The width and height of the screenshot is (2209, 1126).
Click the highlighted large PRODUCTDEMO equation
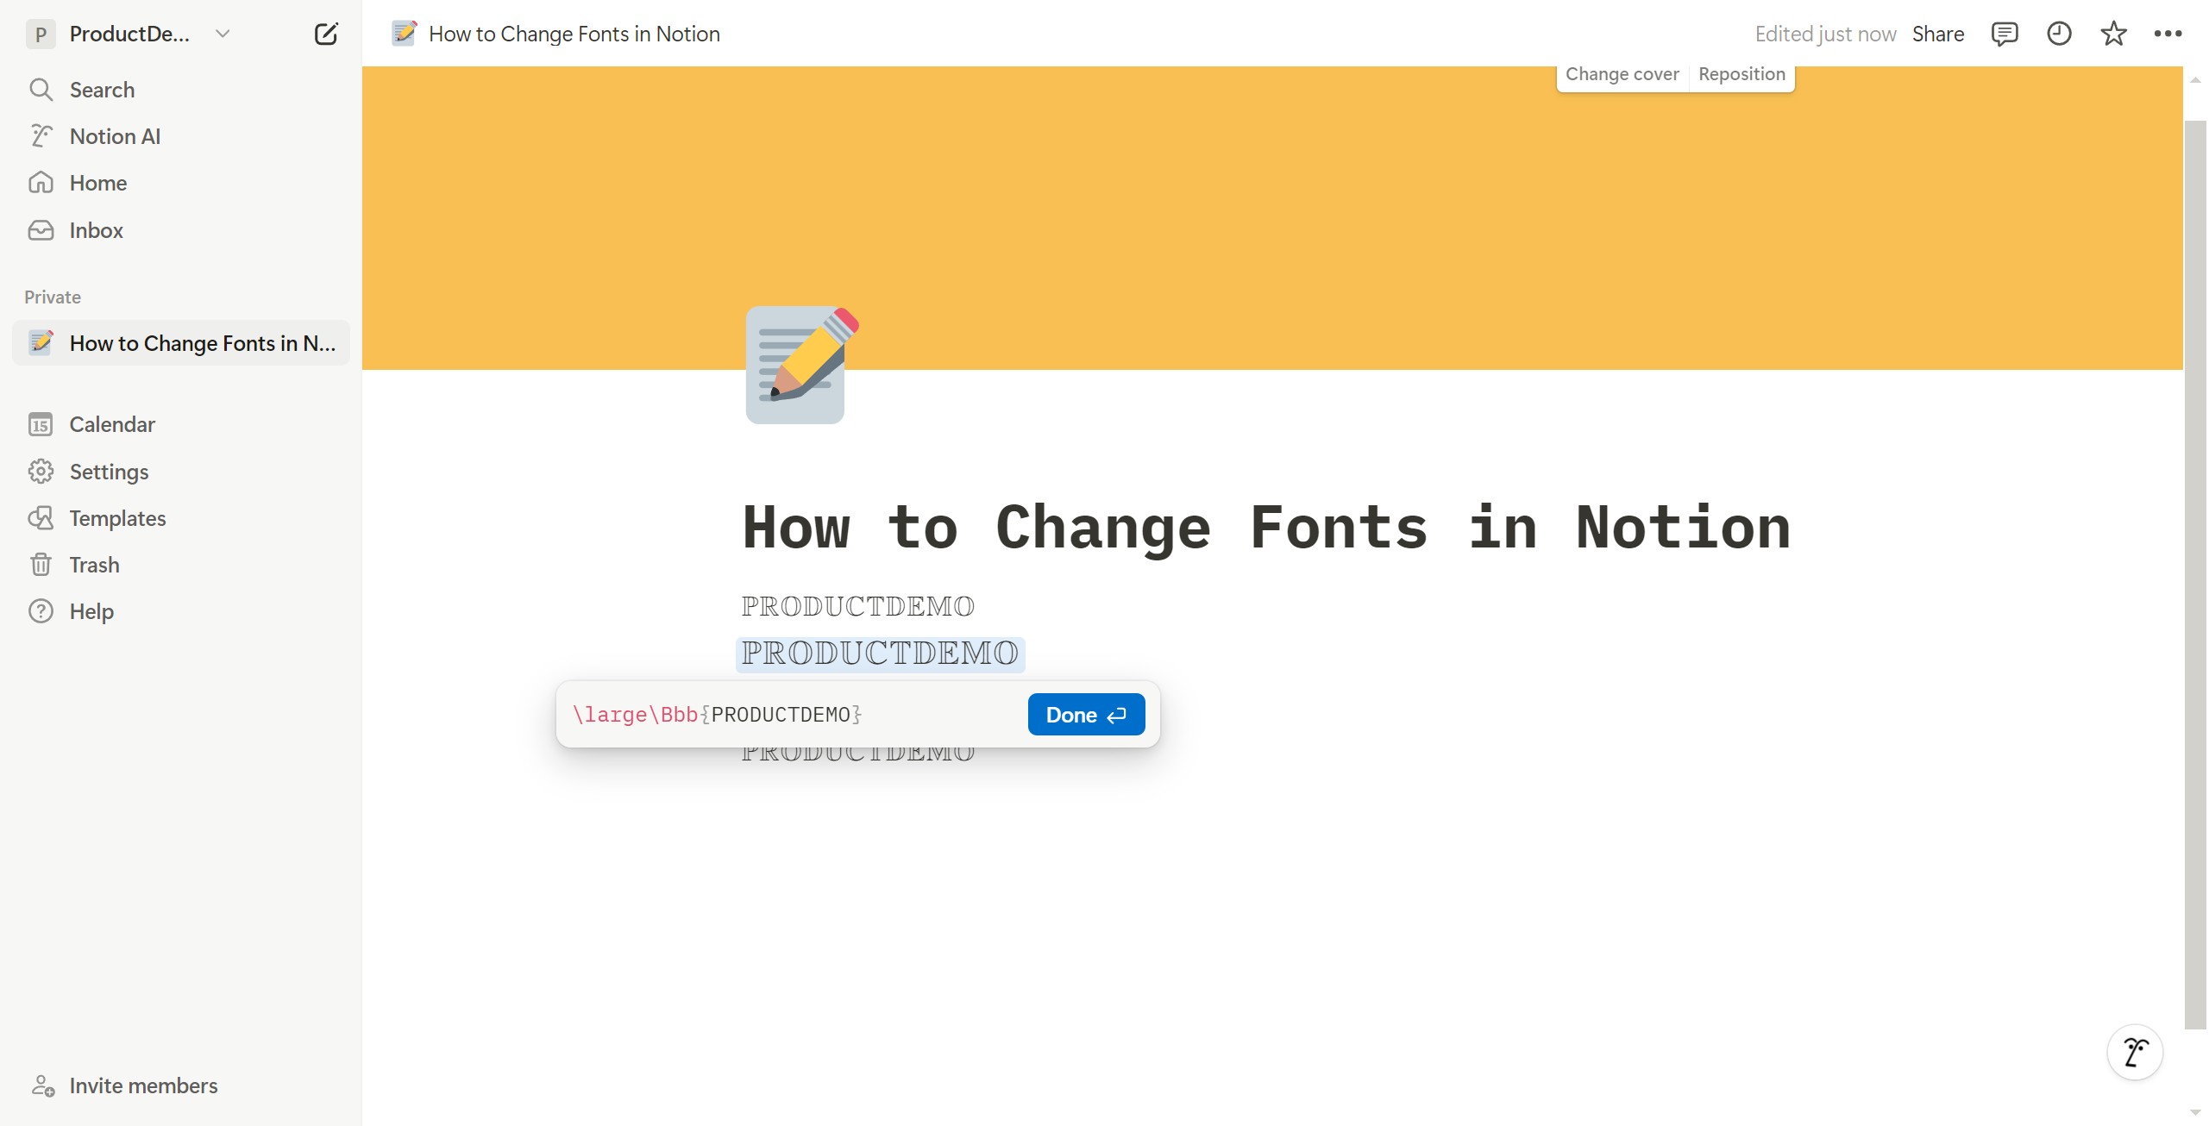click(880, 654)
